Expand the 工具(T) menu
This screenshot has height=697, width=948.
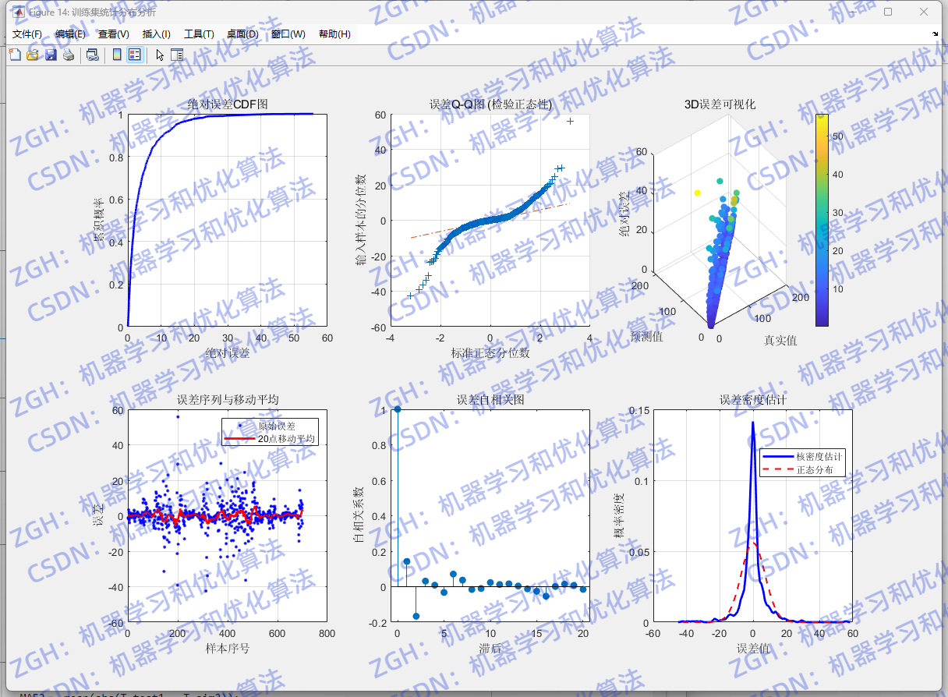click(199, 34)
